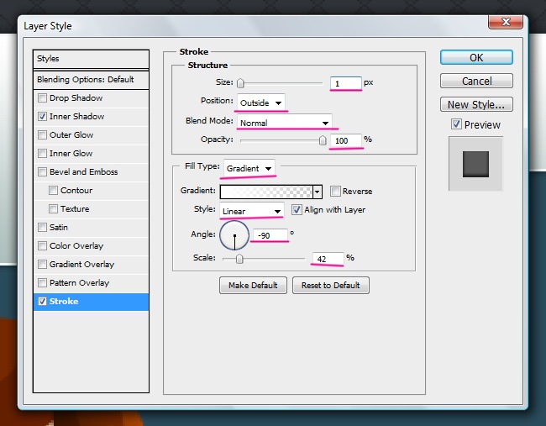Viewport: 546px width, 426px height.
Task: Open the Fill Type dropdown
Action: click(x=249, y=168)
